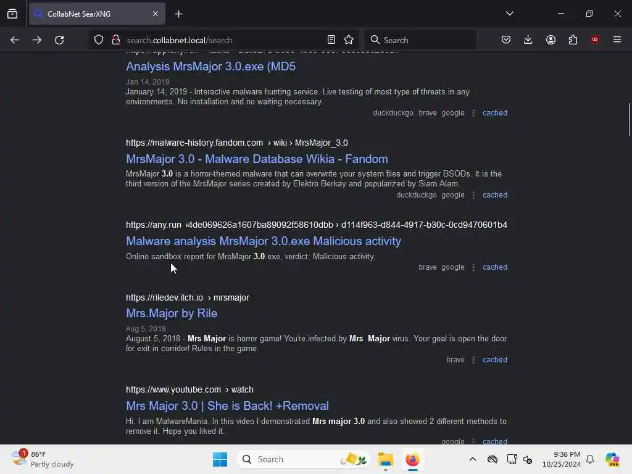The width and height of the screenshot is (632, 474).
Task: Minimize the Firefox window
Action: coord(560,14)
